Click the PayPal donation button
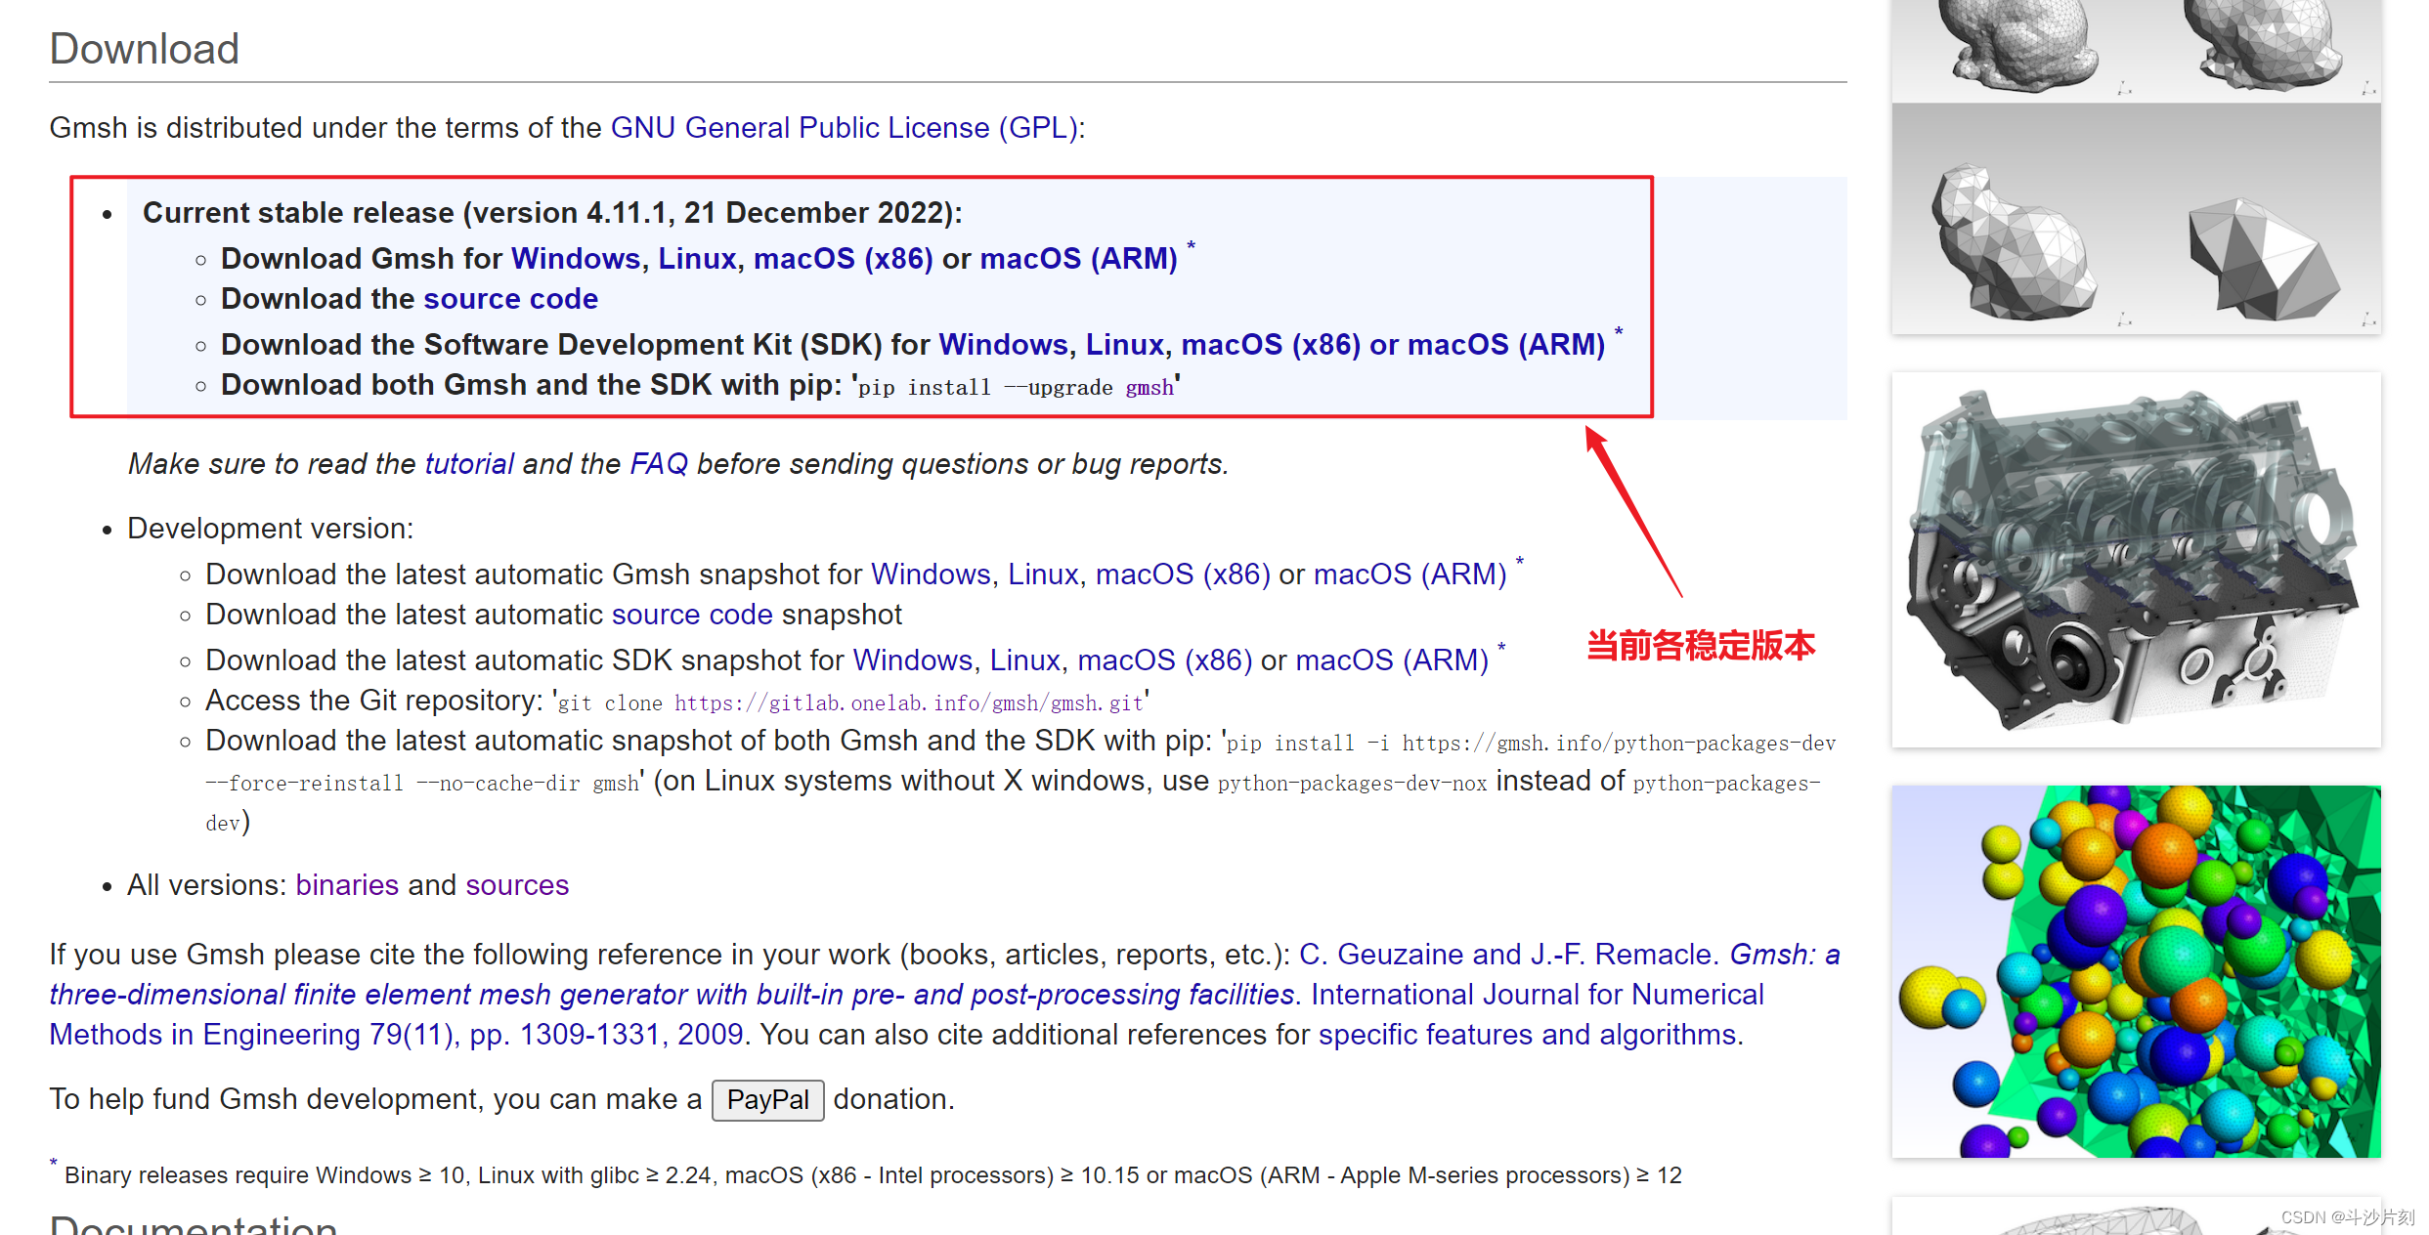 tap(768, 1099)
